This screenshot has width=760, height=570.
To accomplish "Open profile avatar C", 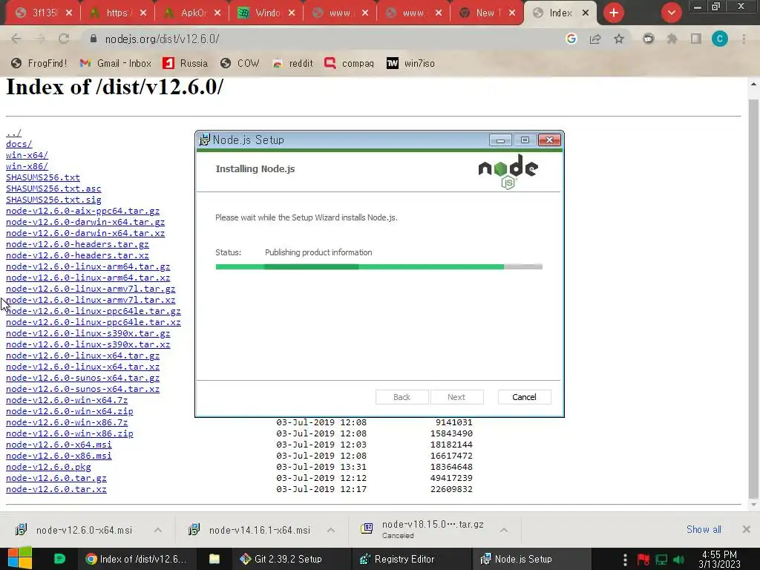I will pyautogui.click(x=720, y=39).
